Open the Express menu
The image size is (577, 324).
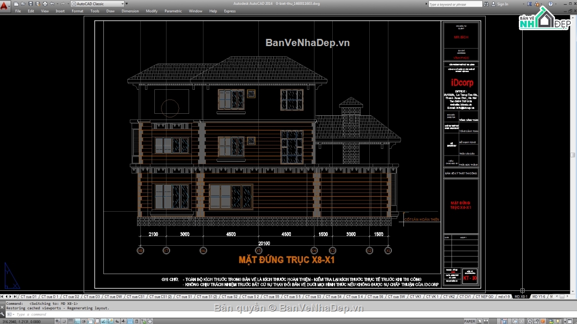pos(230,11)
